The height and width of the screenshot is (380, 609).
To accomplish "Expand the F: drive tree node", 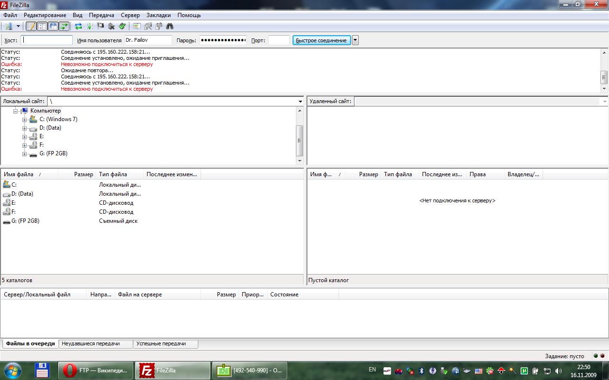I will coord(24,145).
